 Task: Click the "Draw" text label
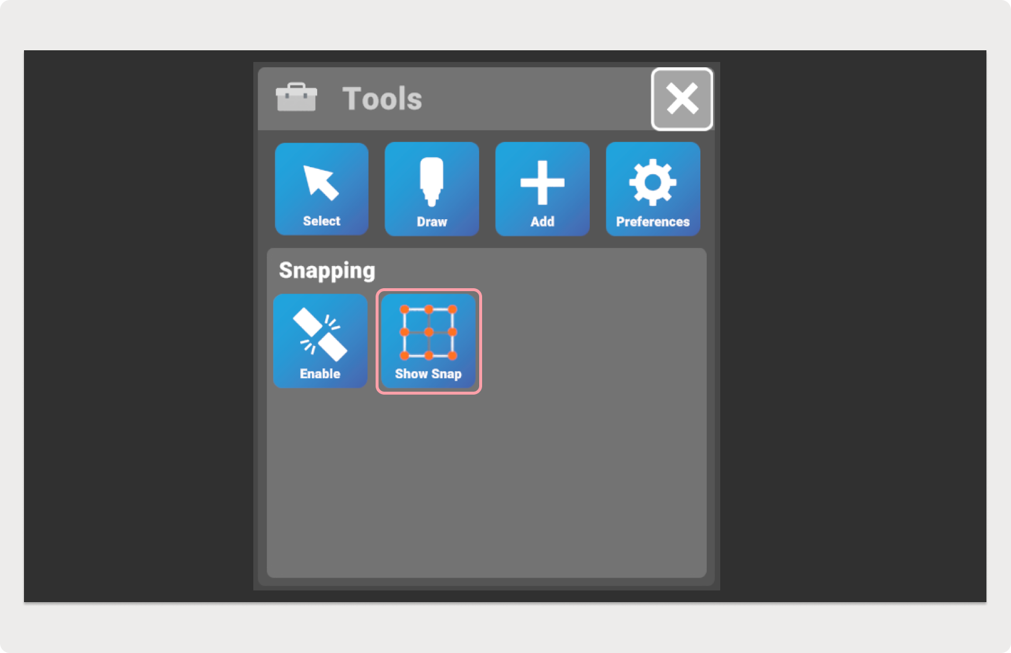coord(432,222)
